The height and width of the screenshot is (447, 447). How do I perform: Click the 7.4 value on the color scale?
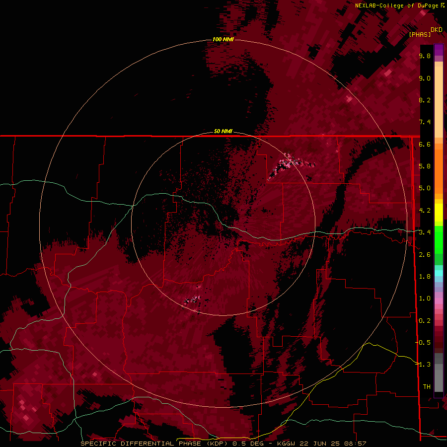(425, 122)
